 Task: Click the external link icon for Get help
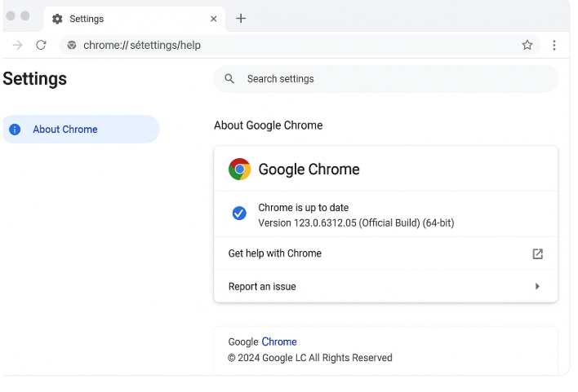[537, 253]
